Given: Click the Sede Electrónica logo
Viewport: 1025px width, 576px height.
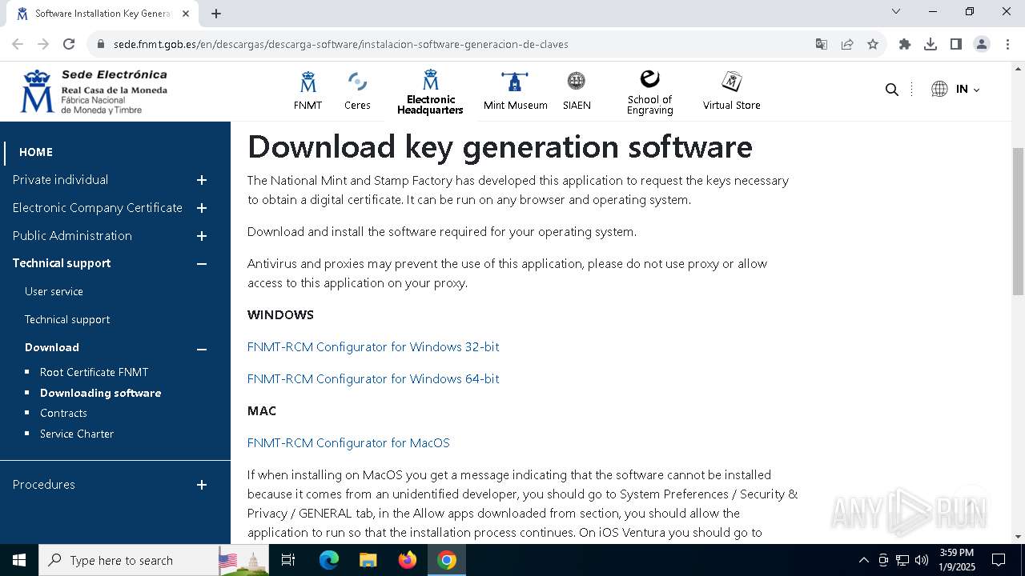Looking at the screenshot, I should tap(94, 91).
